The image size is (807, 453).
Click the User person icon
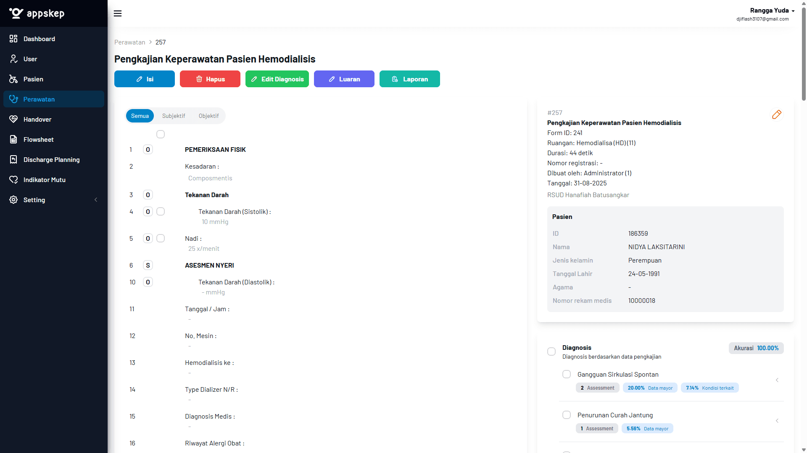(x=13, y=59)
